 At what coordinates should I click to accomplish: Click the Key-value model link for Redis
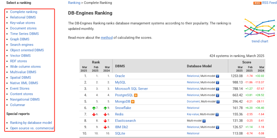pyautogui.click(x=193, y=114)
